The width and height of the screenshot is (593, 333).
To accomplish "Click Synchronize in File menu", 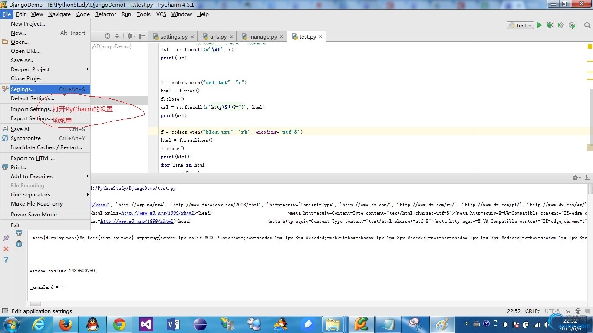I will click(x=45, y=138).
